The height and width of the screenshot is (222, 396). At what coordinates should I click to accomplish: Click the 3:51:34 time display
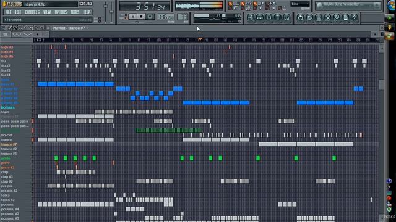(145, 6)
